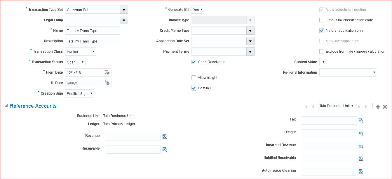Uncheck the Open Receivable checkbox

tap(194, 62)
